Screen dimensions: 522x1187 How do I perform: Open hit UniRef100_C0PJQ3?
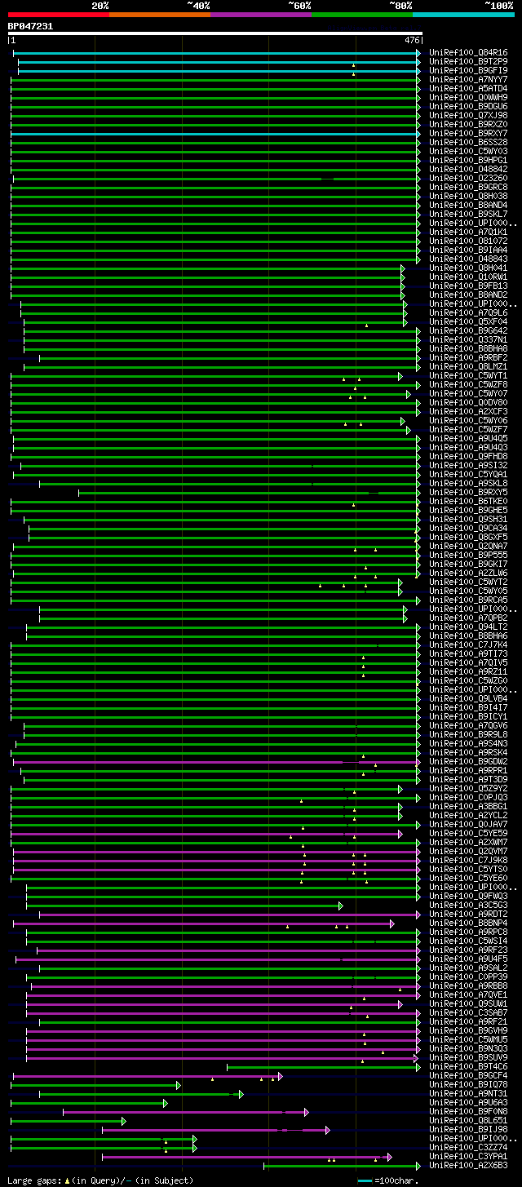[x=468, y=797]
